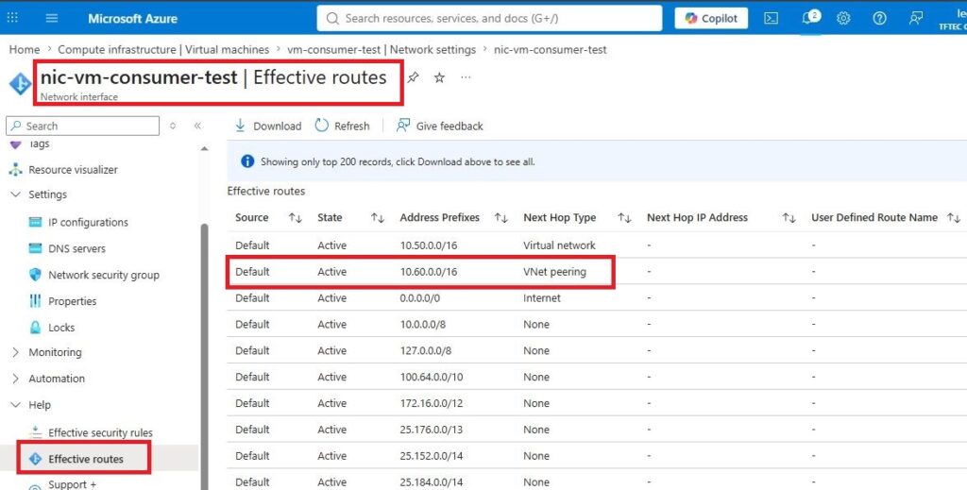
Task: Mark resource as favorite with star icon
Action: (x=439, y=77)
